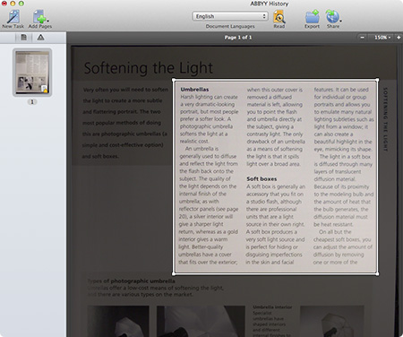Open the Share dropdown arrow

[340, 21]
